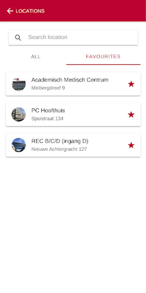Click the LOCATIONS header title
Image resolution: width=146 pixels, height=293 pixels.
click(x=30, y=11)
